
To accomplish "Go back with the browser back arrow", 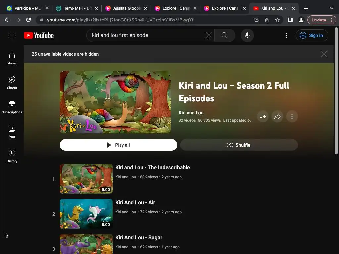I will 7,20.
